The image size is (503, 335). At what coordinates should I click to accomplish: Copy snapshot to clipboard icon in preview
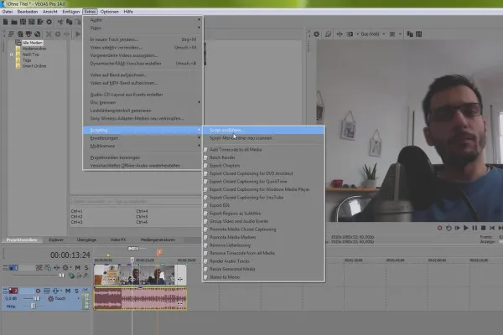[410, 34]
